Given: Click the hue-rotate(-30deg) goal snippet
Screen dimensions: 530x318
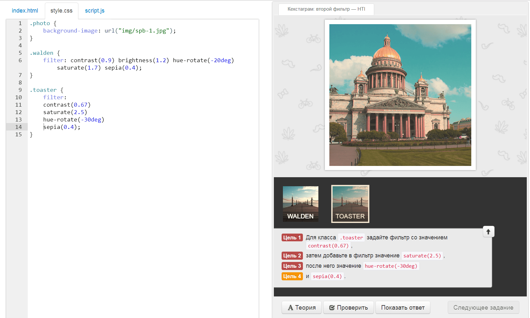Looking at the screenshot, I should 391,266.
